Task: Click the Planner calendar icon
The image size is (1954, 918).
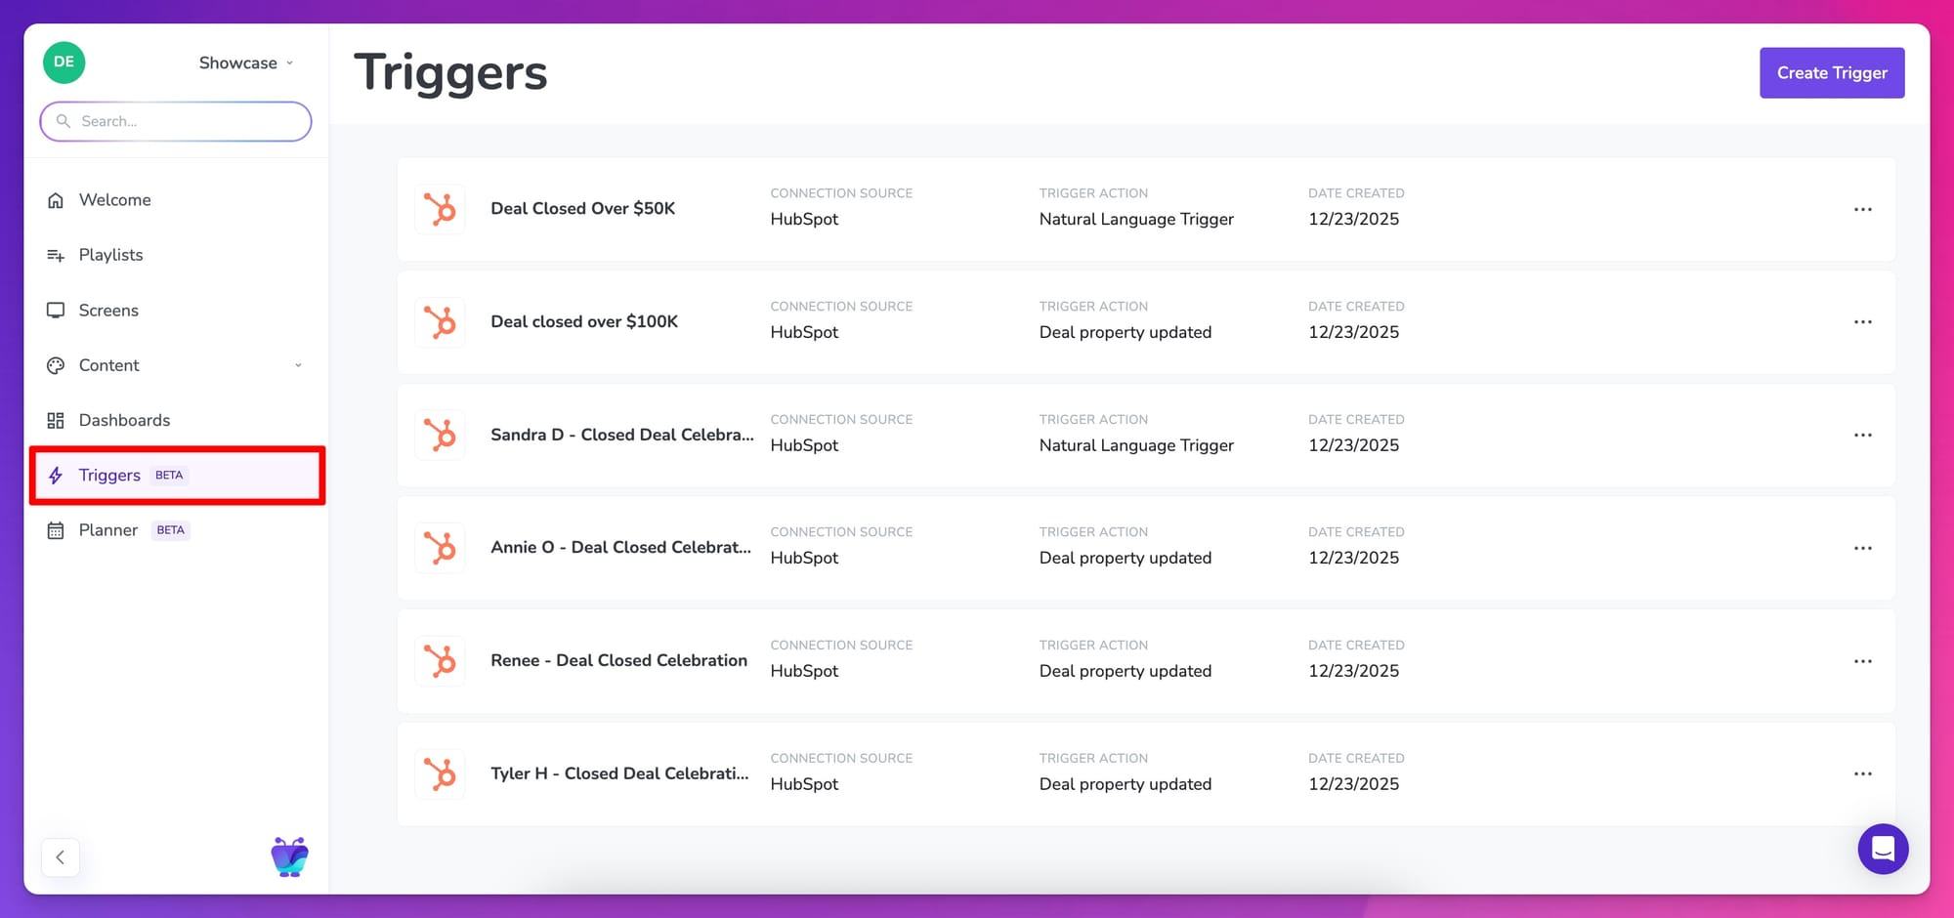Action: coord(56,530)
